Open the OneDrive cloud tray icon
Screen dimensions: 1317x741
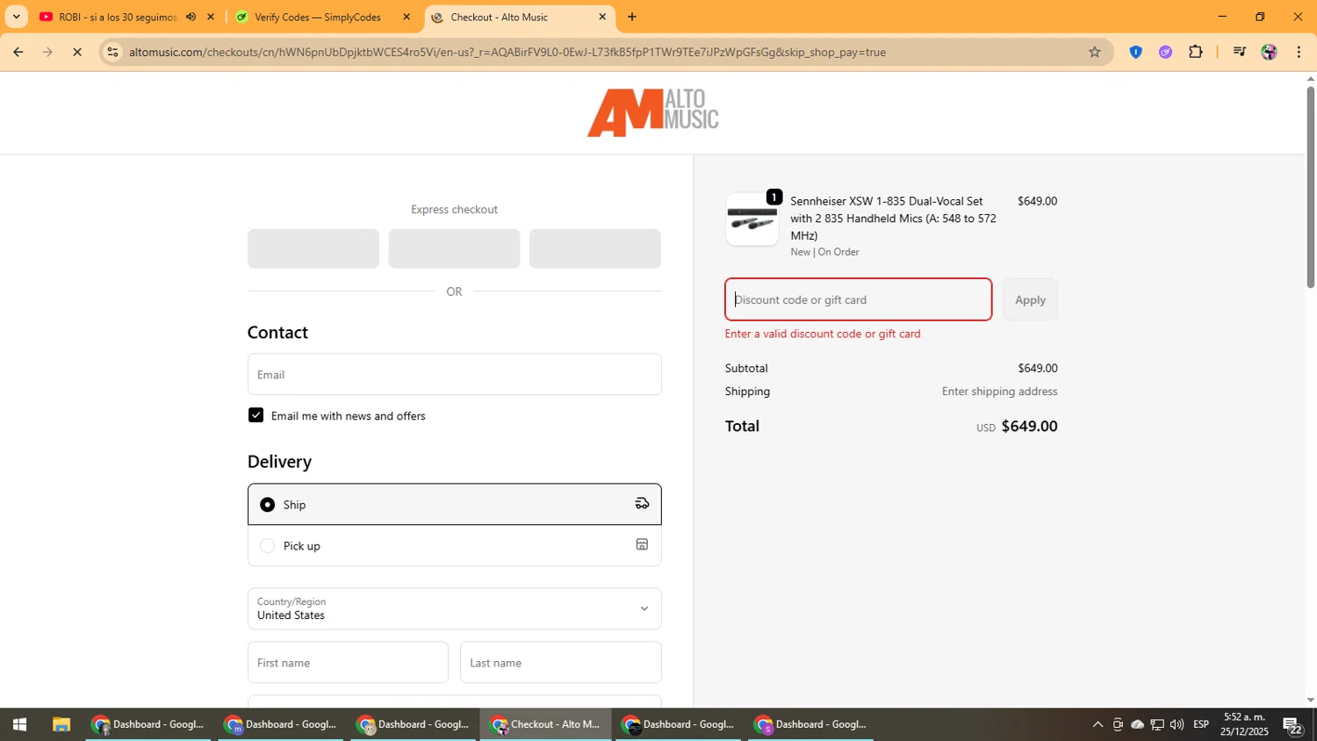coord(1138,724)
